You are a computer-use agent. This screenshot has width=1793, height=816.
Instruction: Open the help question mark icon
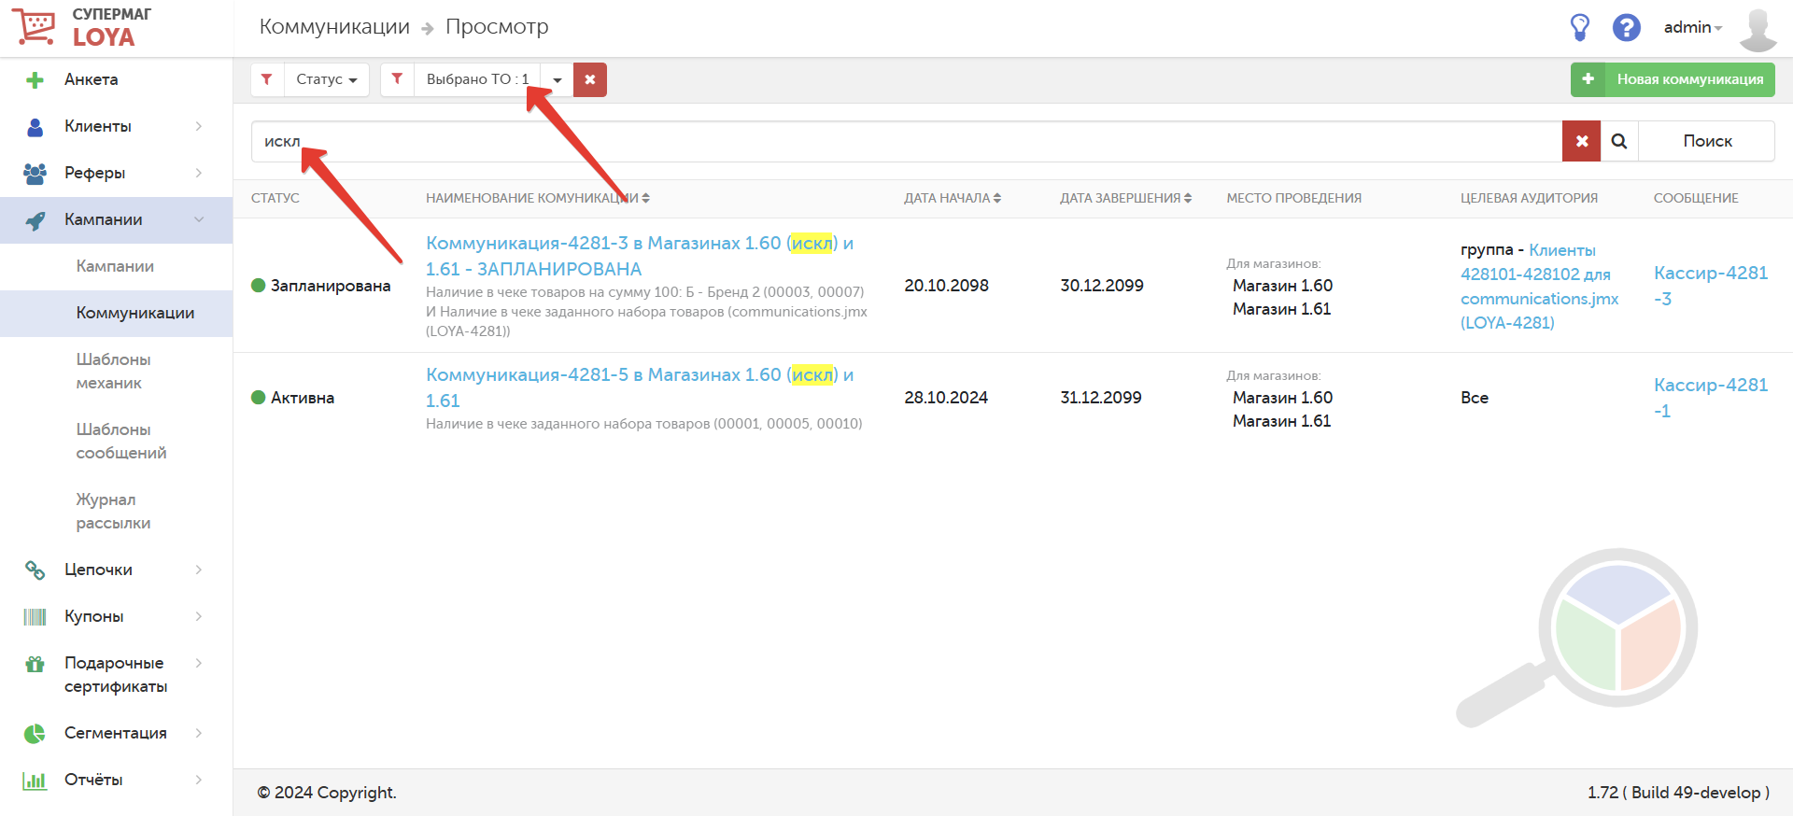pyautogui.click(x=1626, y=27)
